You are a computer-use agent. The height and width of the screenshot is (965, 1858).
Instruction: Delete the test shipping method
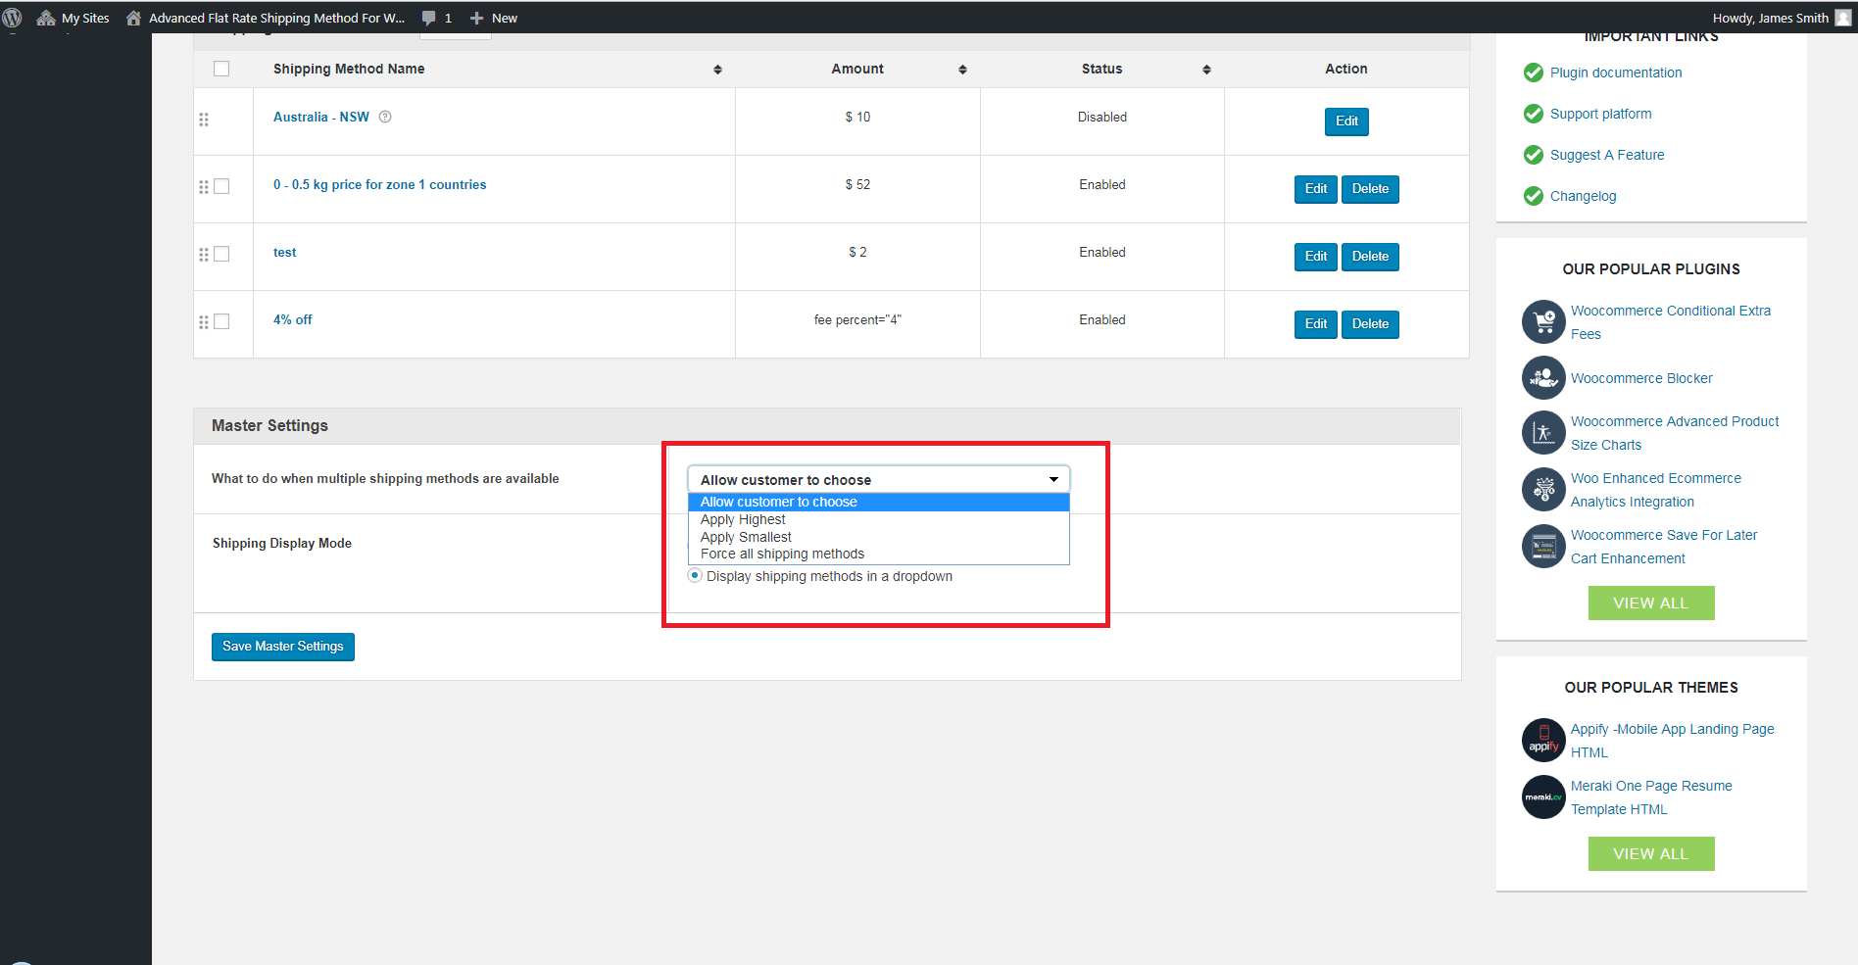tap(1370, 257)
